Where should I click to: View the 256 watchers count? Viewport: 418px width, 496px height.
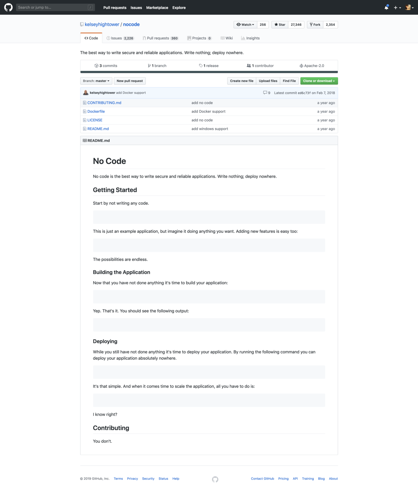[263, 25]
